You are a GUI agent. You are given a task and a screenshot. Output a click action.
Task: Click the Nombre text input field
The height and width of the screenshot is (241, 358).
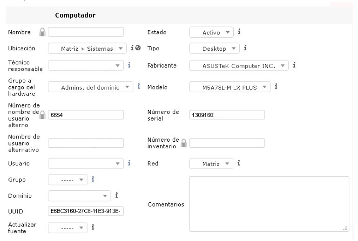86,32
